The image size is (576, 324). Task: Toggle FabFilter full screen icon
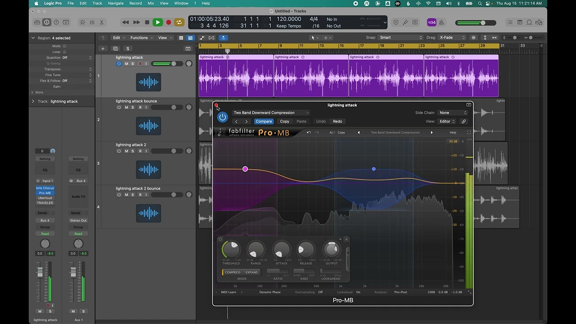pyautogui.click(x=468, y=133)
